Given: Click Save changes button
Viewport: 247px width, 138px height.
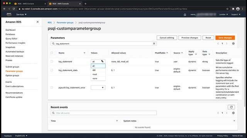Looking at the screenshot, I should (225, 38).
